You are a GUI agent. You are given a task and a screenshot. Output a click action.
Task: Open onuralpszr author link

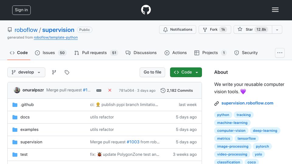click(x=33, y=90)
